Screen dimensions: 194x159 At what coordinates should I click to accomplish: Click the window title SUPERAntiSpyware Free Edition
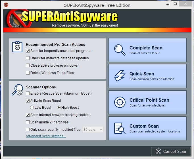coord(97,5)
